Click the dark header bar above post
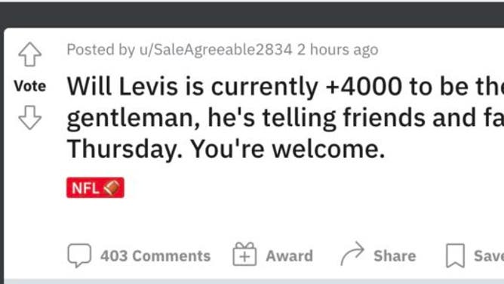 [x=252, y=14]
